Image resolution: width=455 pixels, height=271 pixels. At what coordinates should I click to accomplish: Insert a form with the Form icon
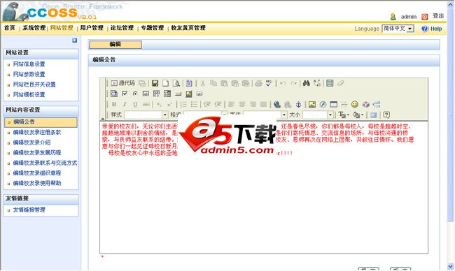point(113,94)
